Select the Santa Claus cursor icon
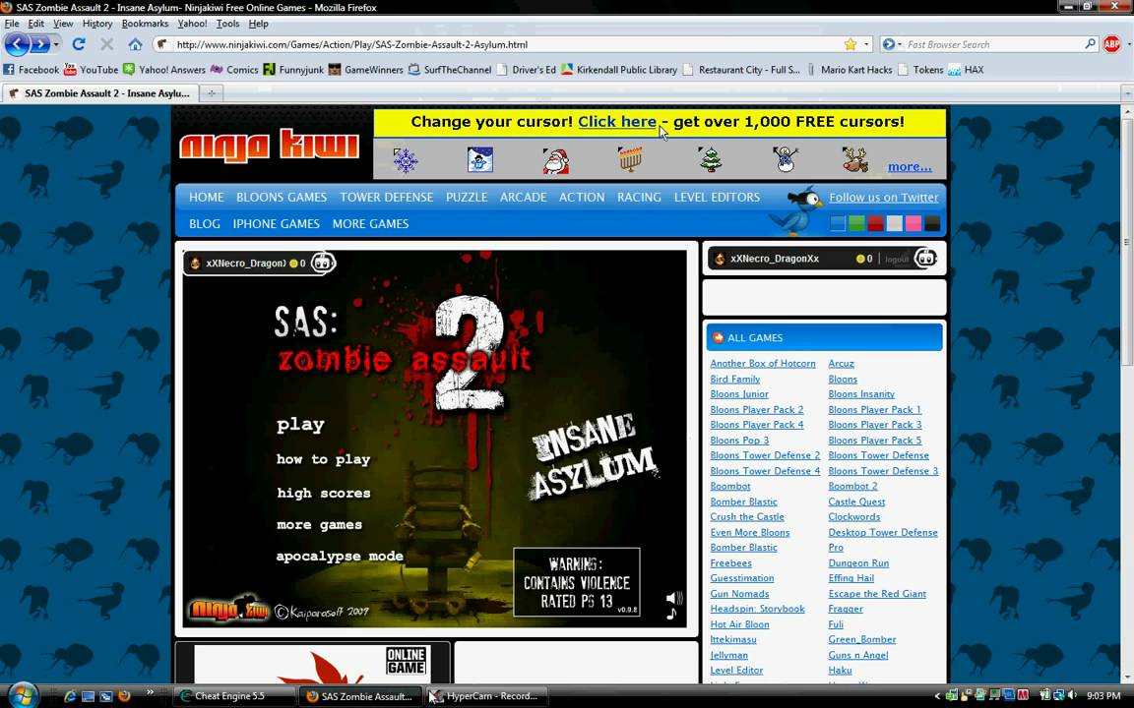The image size is (1134, 708). (555, 160)
